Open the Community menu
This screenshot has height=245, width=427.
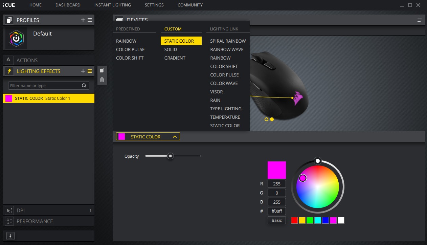(x=190, y=5)
